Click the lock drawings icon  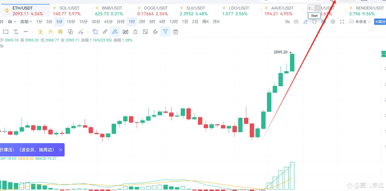135,32
